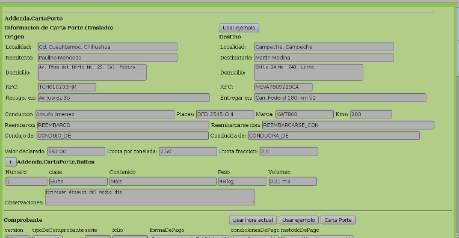Click the Contenido column header
This screenshot has height=238, width=459.
[x=122, y=172]
